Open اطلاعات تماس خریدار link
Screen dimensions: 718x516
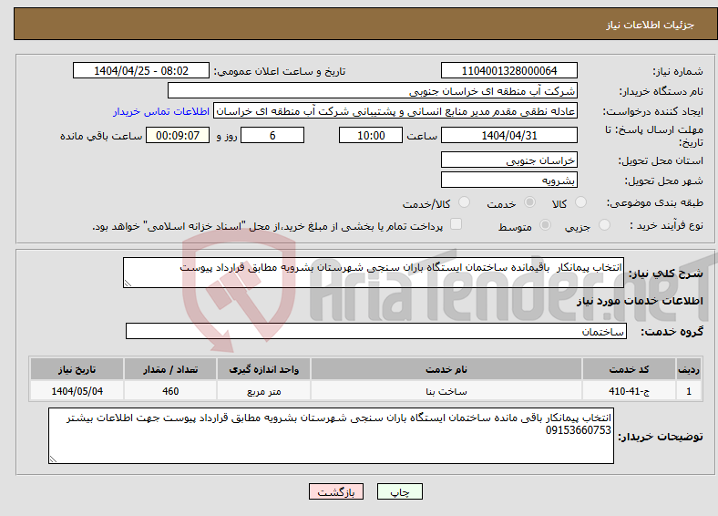tap(161, 111)
